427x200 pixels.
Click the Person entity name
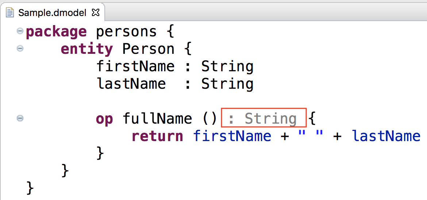click(148, 49)
